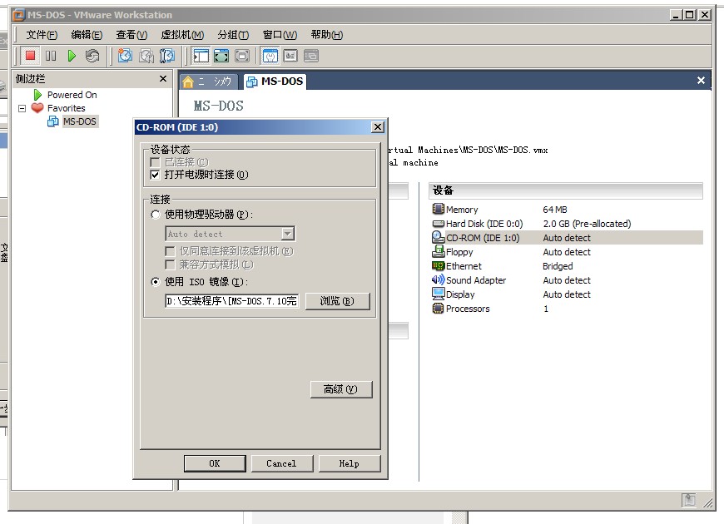Open the 帮助(H) menu
This screenshot has height=524, width=724.
click(x=327, y=35)
